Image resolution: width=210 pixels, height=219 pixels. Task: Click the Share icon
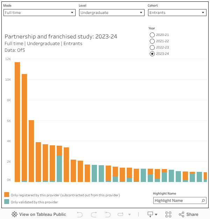pyautogui.click(x=182, y=214)
